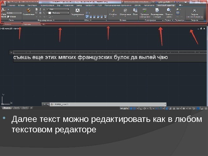The width and height of the screenshot is (208, 156).
Task: Open Find and Replace (Поиск и замена)
Action: [x=169, y=13]
